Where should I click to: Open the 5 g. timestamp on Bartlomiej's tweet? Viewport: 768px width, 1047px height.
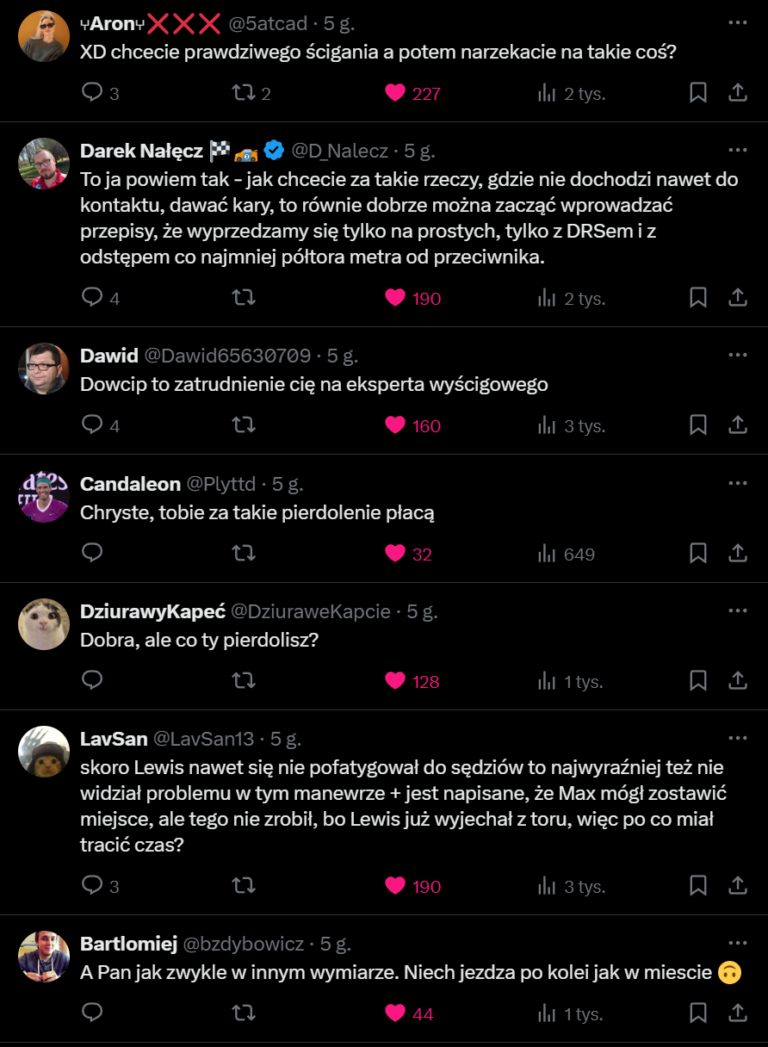tap(336, 944)
